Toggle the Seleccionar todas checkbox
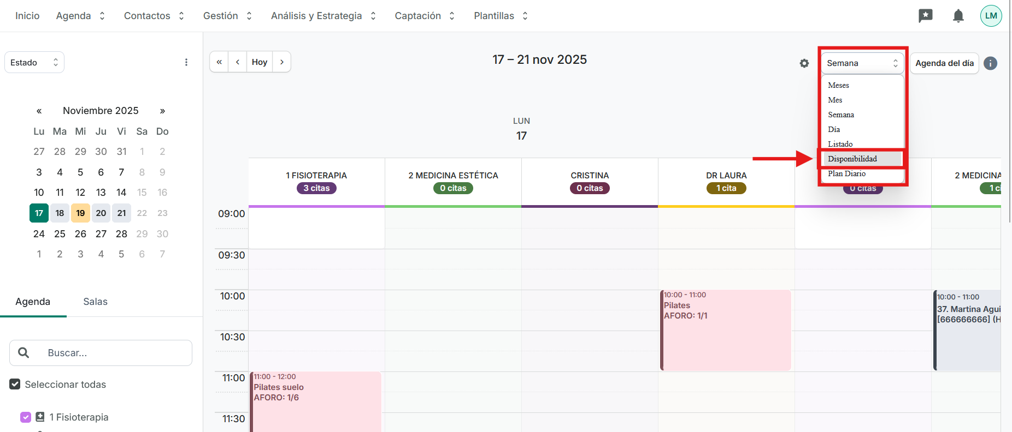1012x432 pixels. 15,385
